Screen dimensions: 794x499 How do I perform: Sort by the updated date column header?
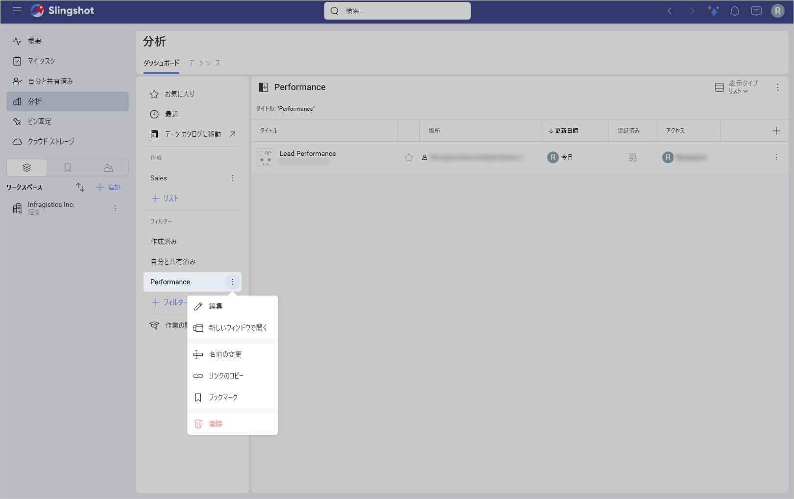(564, 131)
